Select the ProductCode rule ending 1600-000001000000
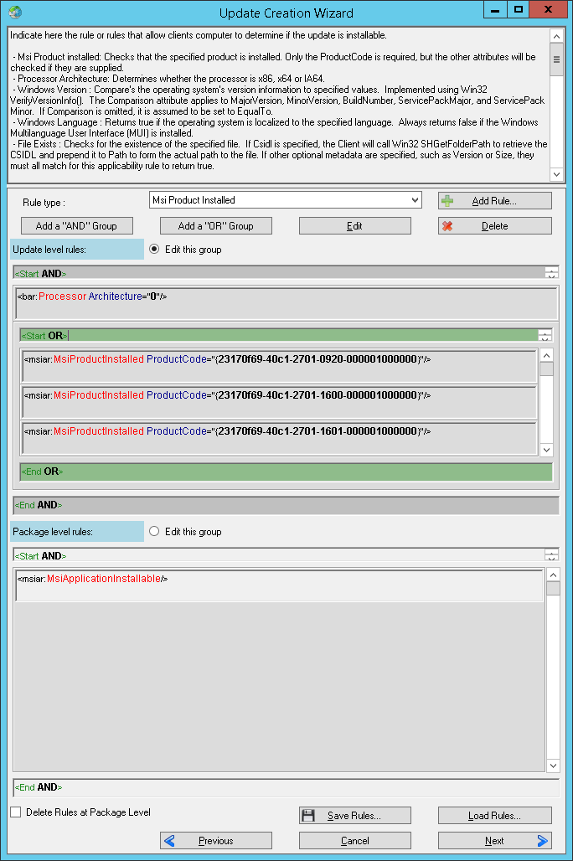This screenshot has width=573, height=861. (279, 402)
